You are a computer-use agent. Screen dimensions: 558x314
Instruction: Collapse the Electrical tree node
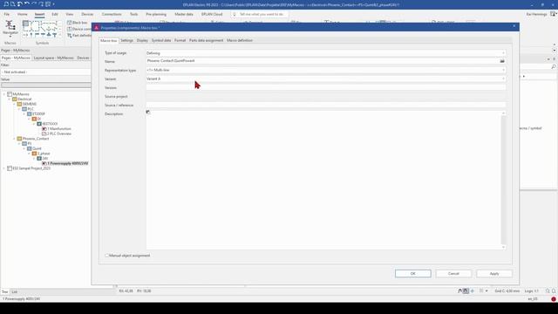coord(10,99)
